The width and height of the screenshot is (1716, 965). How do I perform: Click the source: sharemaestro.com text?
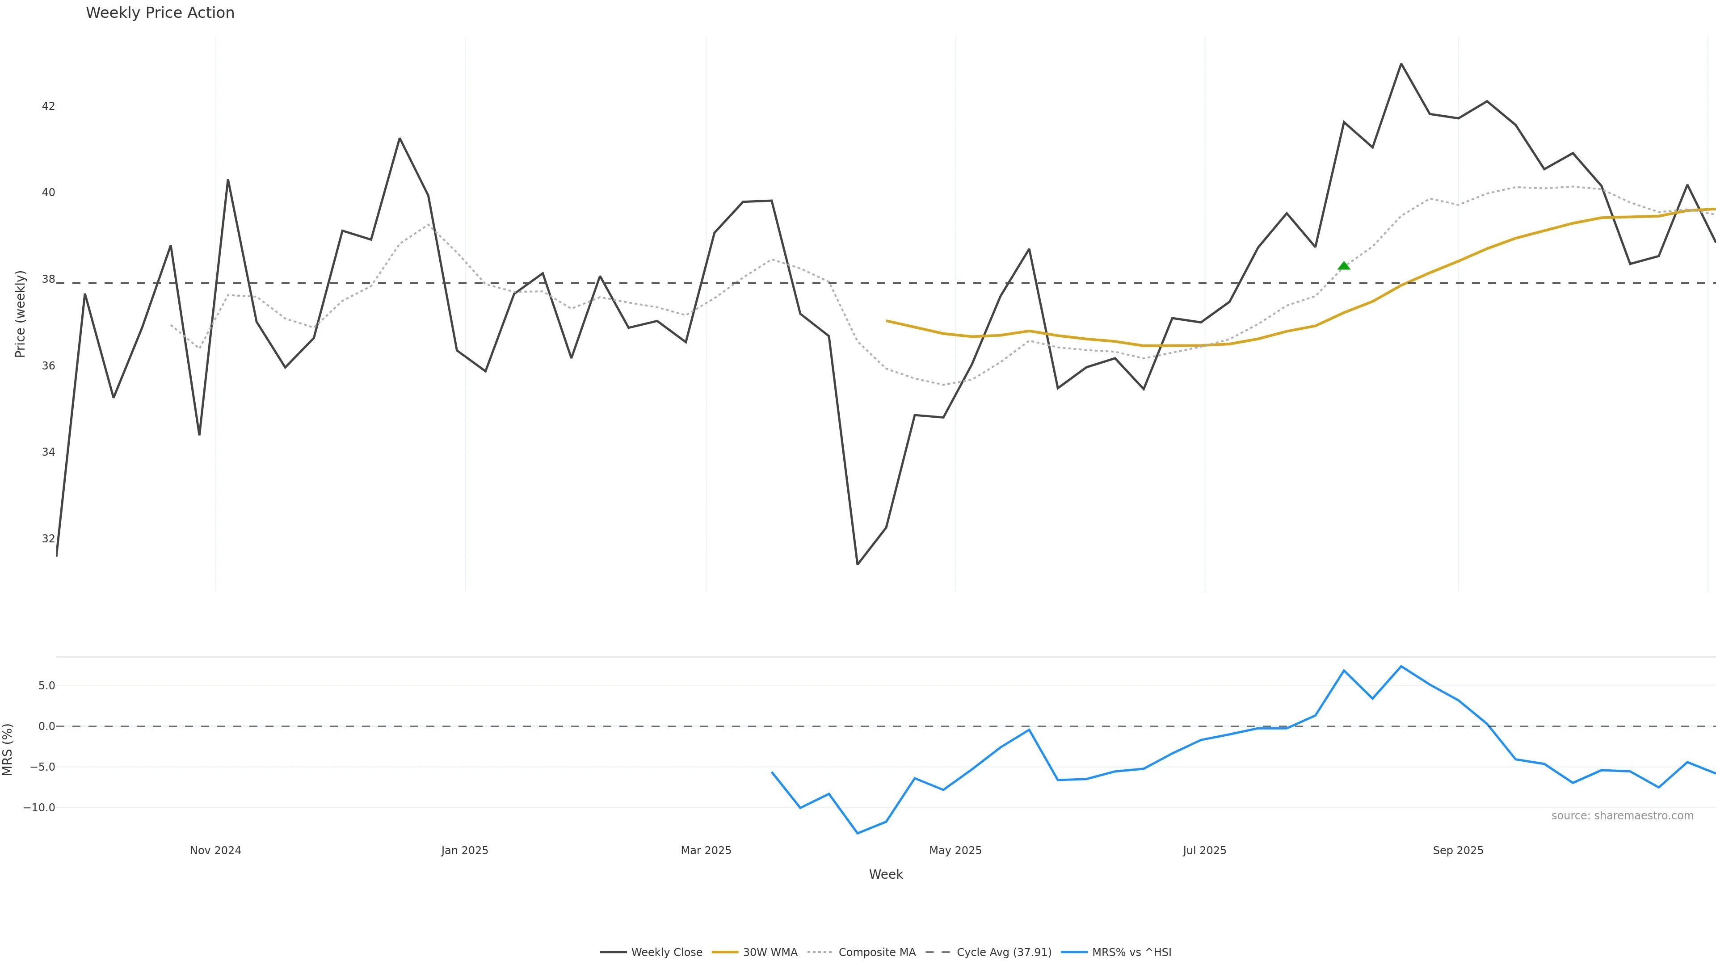(1622, 816)
